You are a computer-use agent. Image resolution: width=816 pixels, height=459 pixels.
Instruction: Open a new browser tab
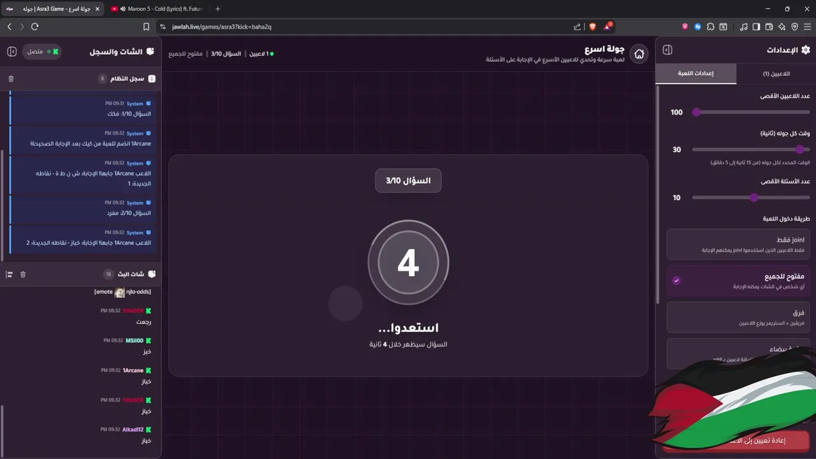tap(217, 9)
